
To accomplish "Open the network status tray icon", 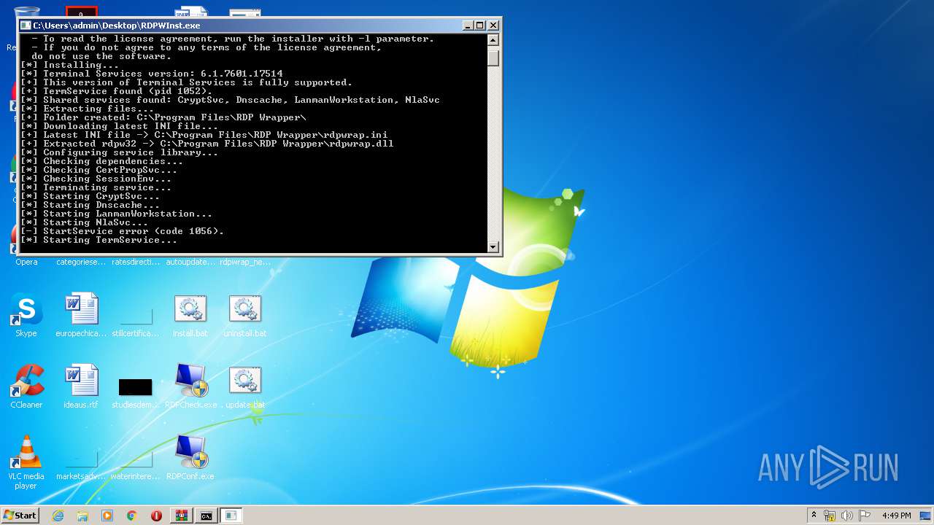I will [x=830, y=516].
